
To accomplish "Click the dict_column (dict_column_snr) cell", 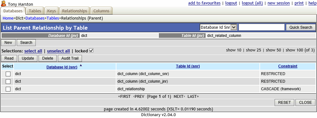I will pyautogui.click(x=188, y=74).
